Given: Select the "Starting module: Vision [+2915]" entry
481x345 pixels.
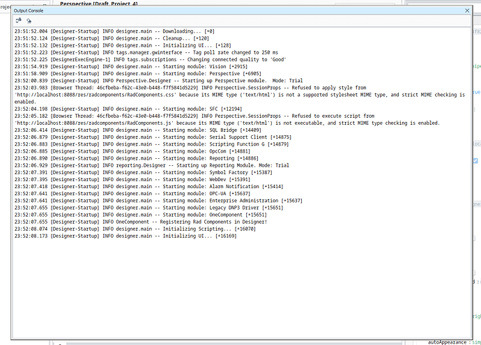Looking at the screenshot, I should [x=131, y=66].
